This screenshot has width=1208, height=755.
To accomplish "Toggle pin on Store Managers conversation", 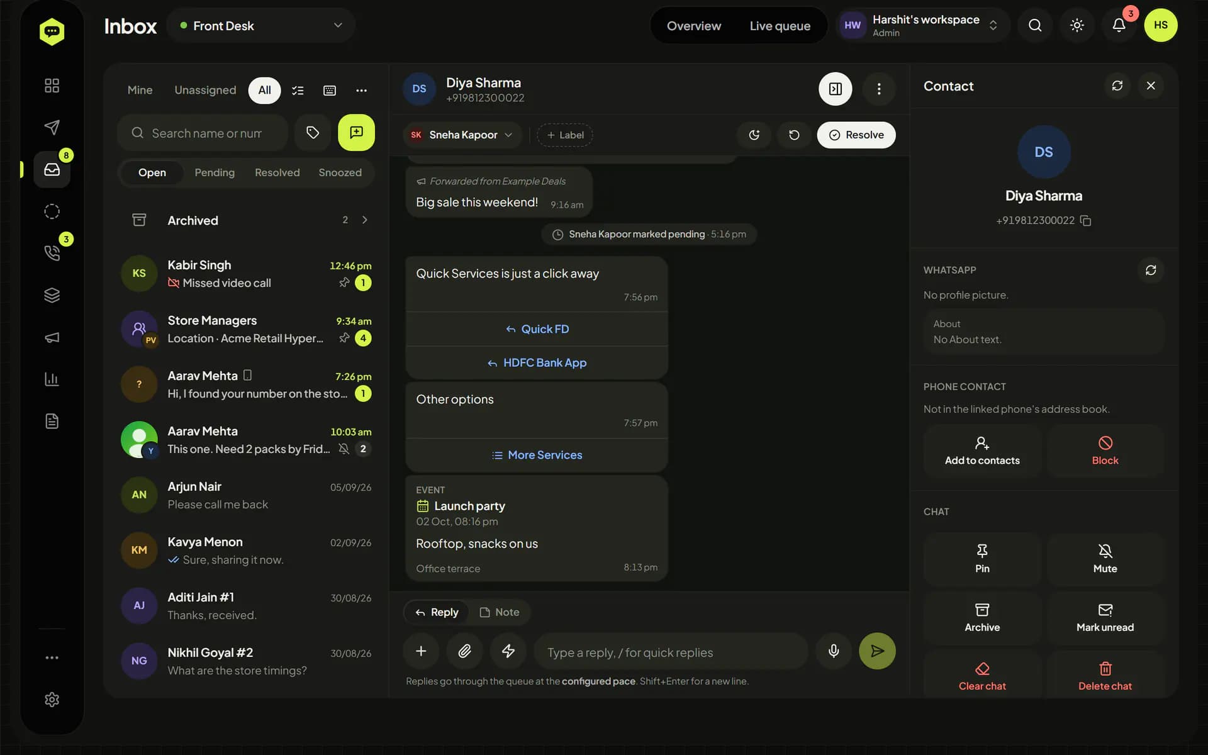I will click(344, 338).
